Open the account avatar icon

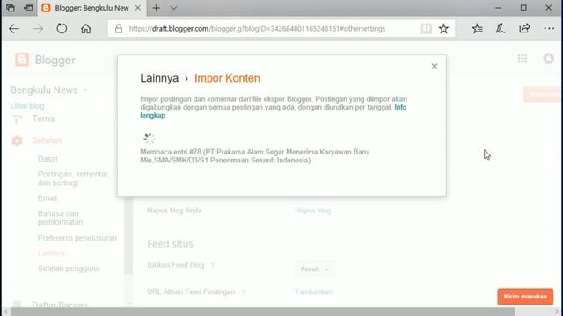(x=548, y=59)
